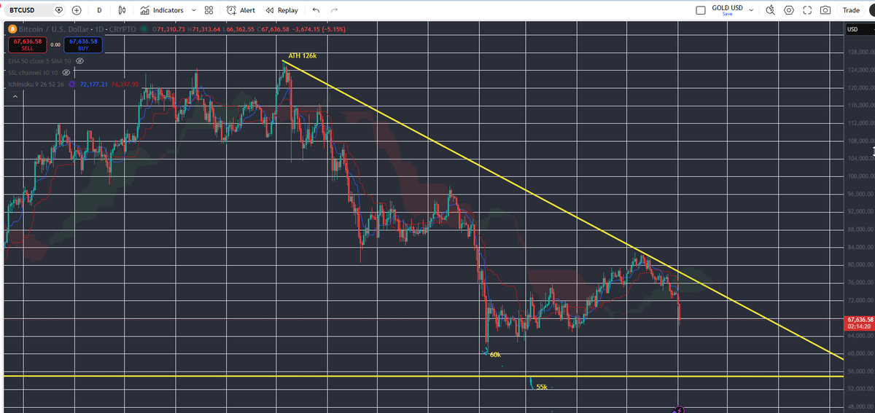Open the Indicators dialog
This screenshot has height=413, width=875.
(x=161, y=10)
